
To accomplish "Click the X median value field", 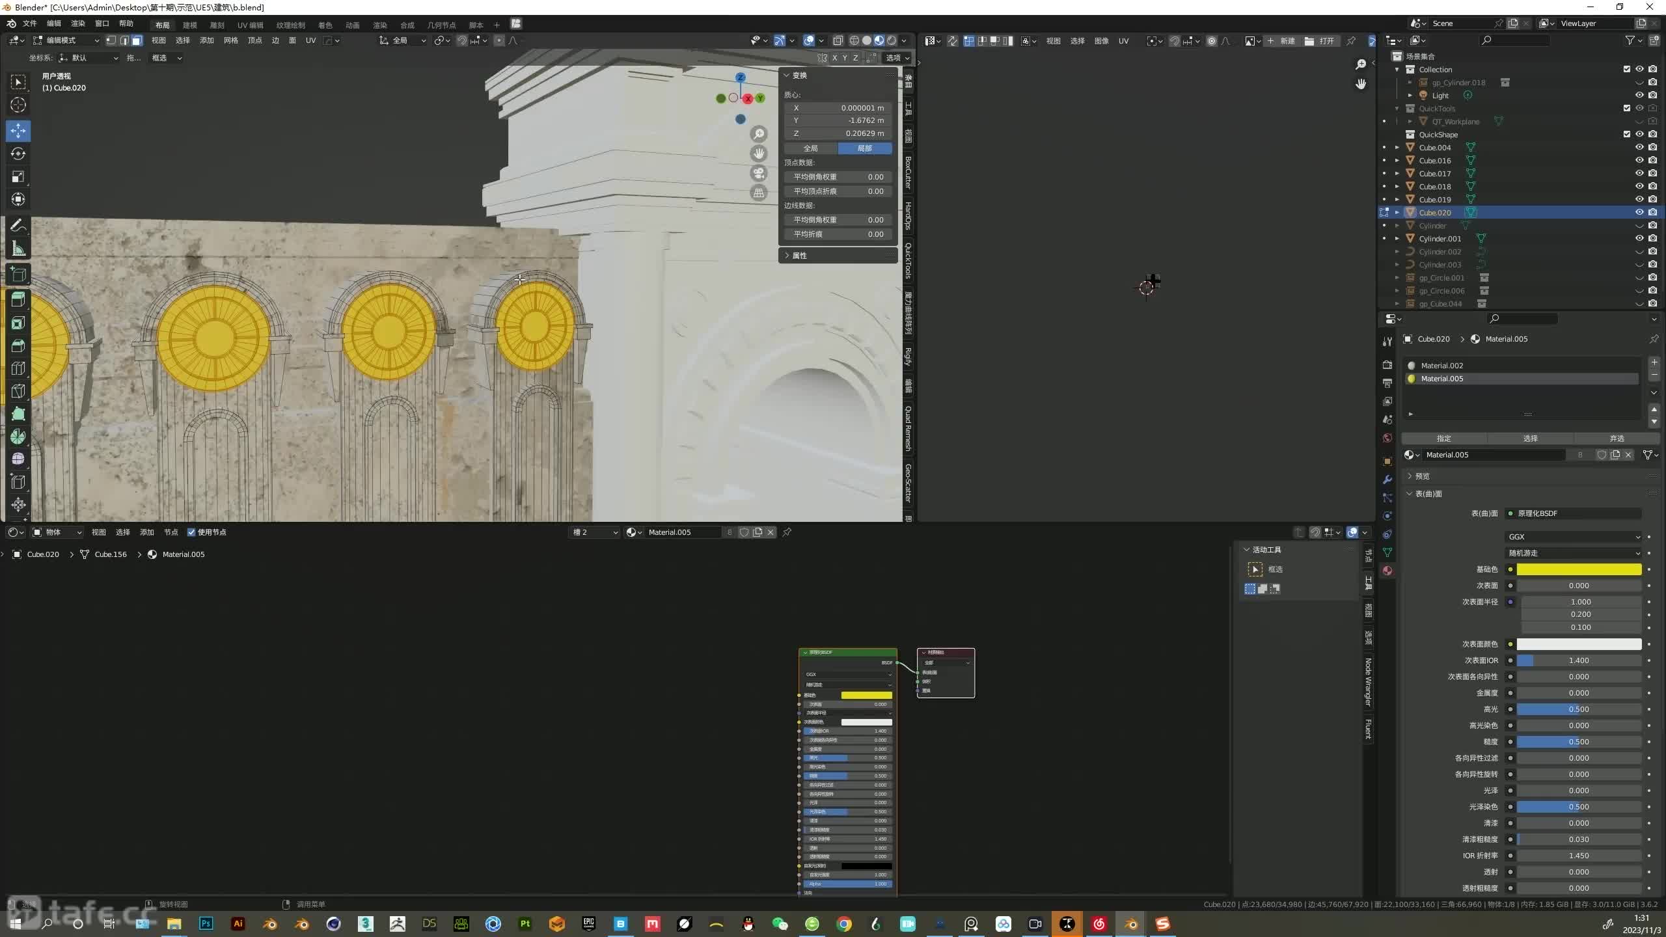I will pos(838,108).
